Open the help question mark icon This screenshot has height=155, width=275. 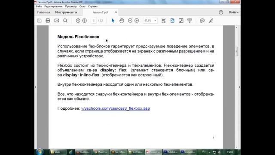point(221,12)
